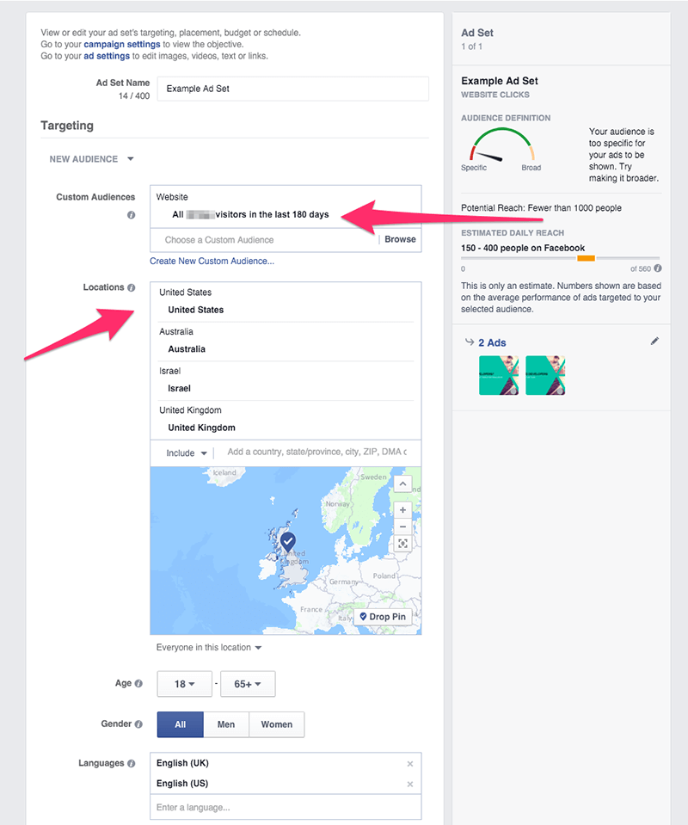The width and height of the screenshot is (688, 825).
Task: Collapse the map using the up chevron
Action: coord(402,484)
